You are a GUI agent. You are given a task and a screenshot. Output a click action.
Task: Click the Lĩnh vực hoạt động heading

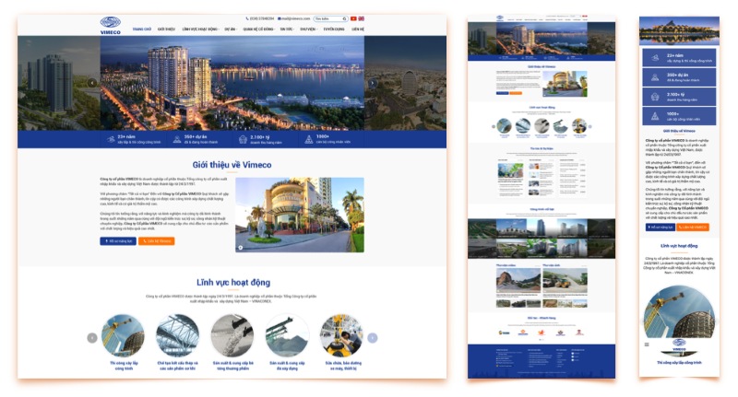pos(233,283)
